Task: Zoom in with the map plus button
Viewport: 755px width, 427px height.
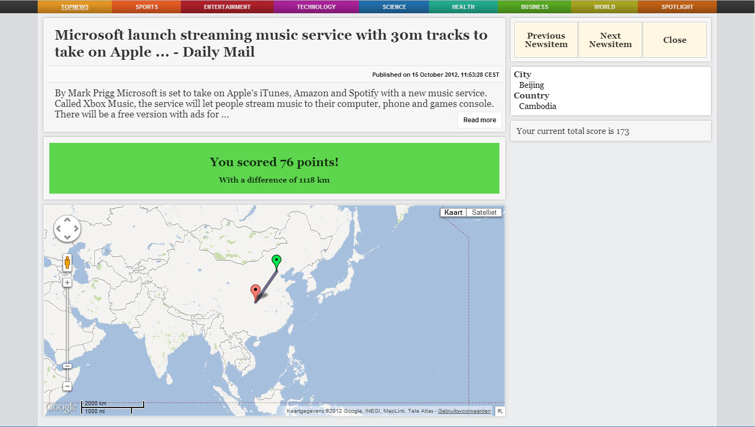Action: 67,282
